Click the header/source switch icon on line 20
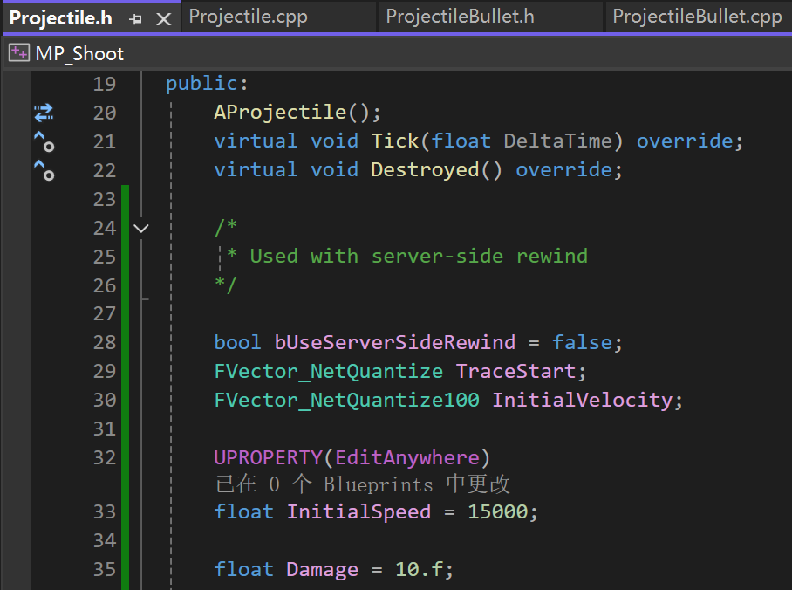The image size is (792, 590). pyautogui.click(x=44, y=113)
